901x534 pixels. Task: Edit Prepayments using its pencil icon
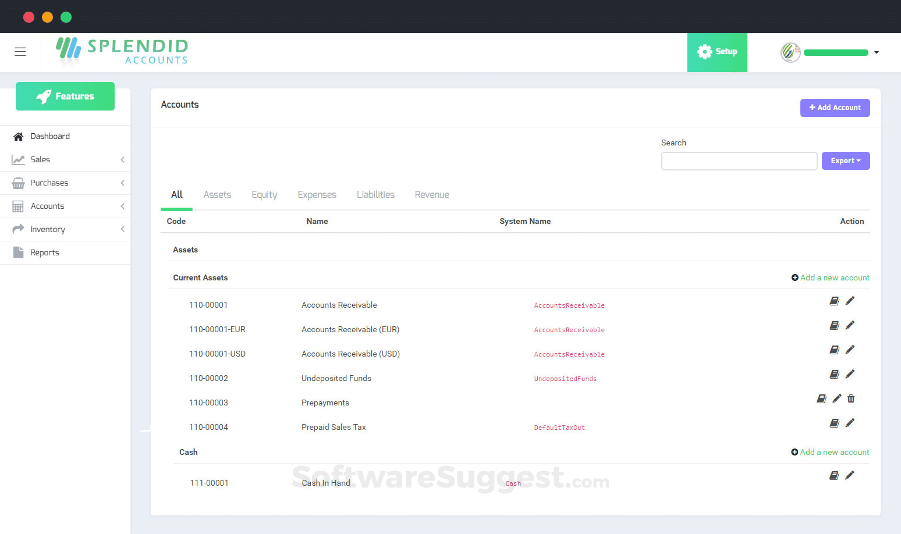point(836,398)
